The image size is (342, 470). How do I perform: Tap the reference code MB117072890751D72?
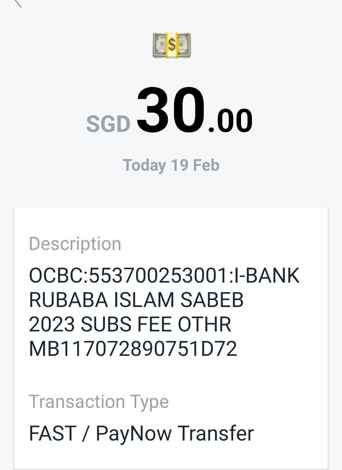point(133,349)
